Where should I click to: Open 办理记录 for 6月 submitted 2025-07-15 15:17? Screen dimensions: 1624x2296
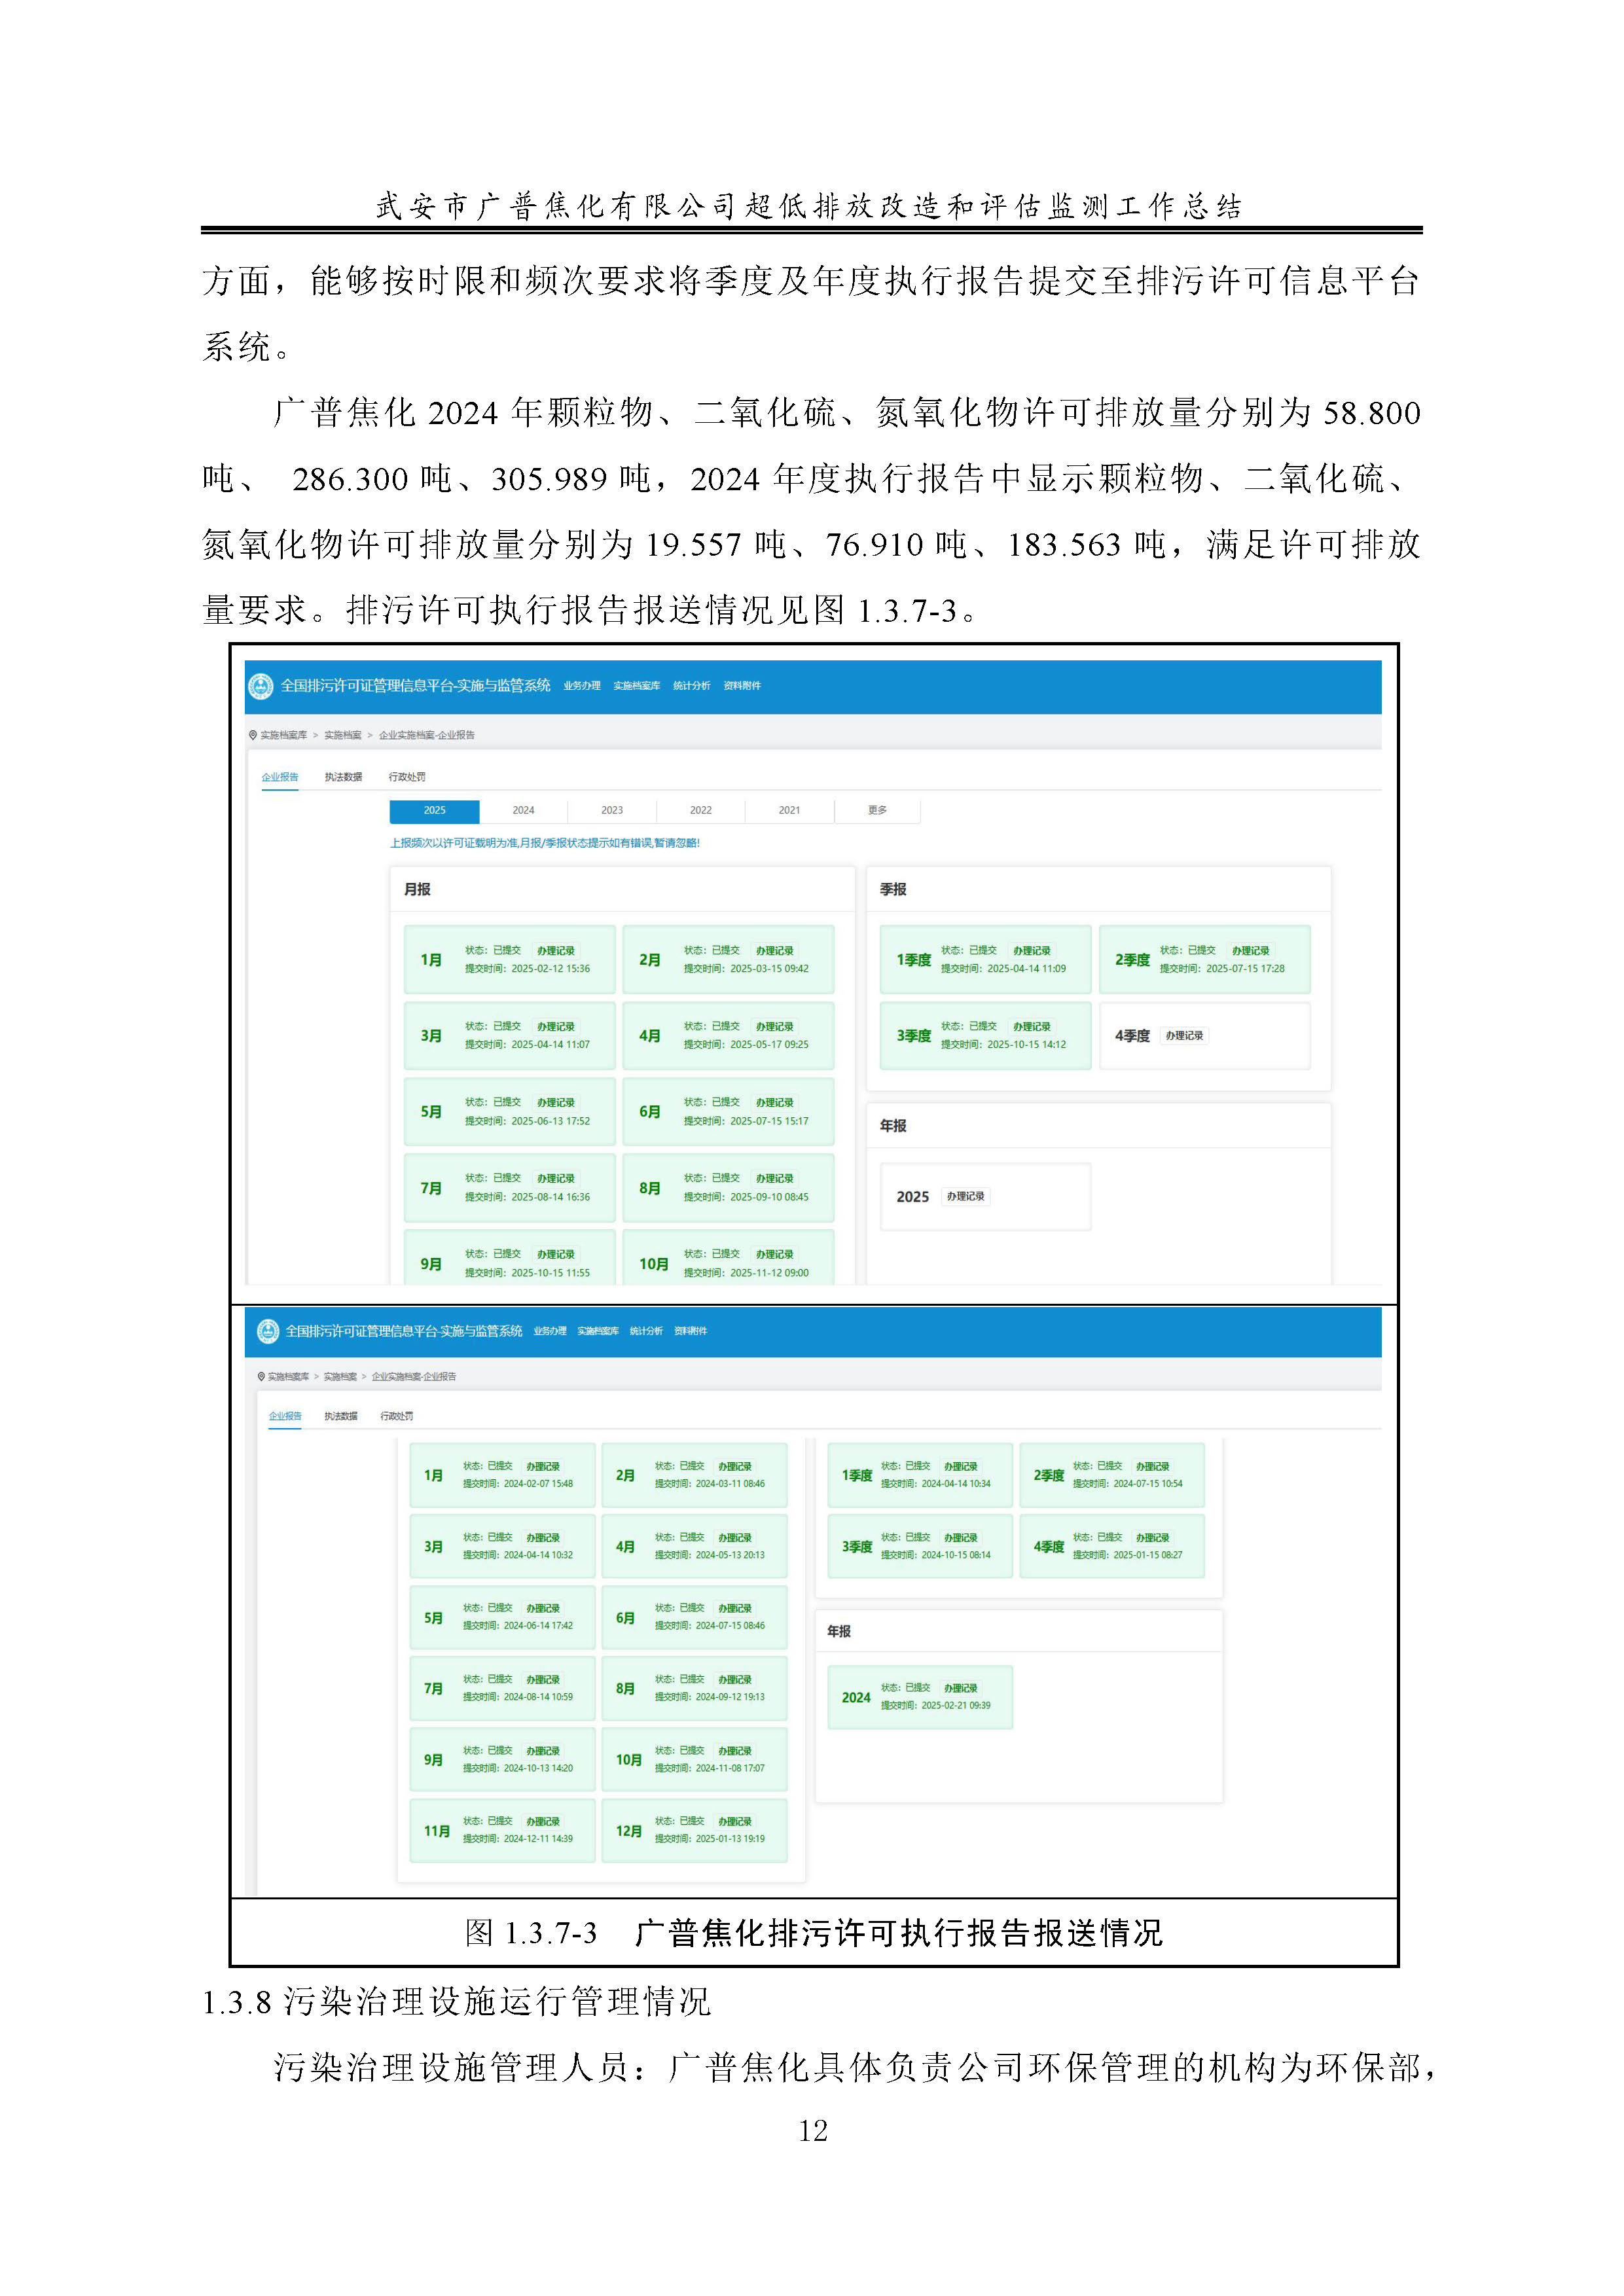(775, 1103)
